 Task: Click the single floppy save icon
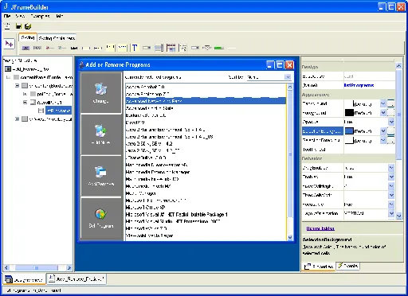[18, 26]
